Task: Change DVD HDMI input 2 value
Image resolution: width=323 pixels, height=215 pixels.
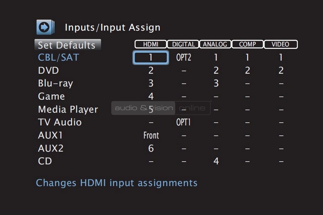Action: click(x=151, y=71)
